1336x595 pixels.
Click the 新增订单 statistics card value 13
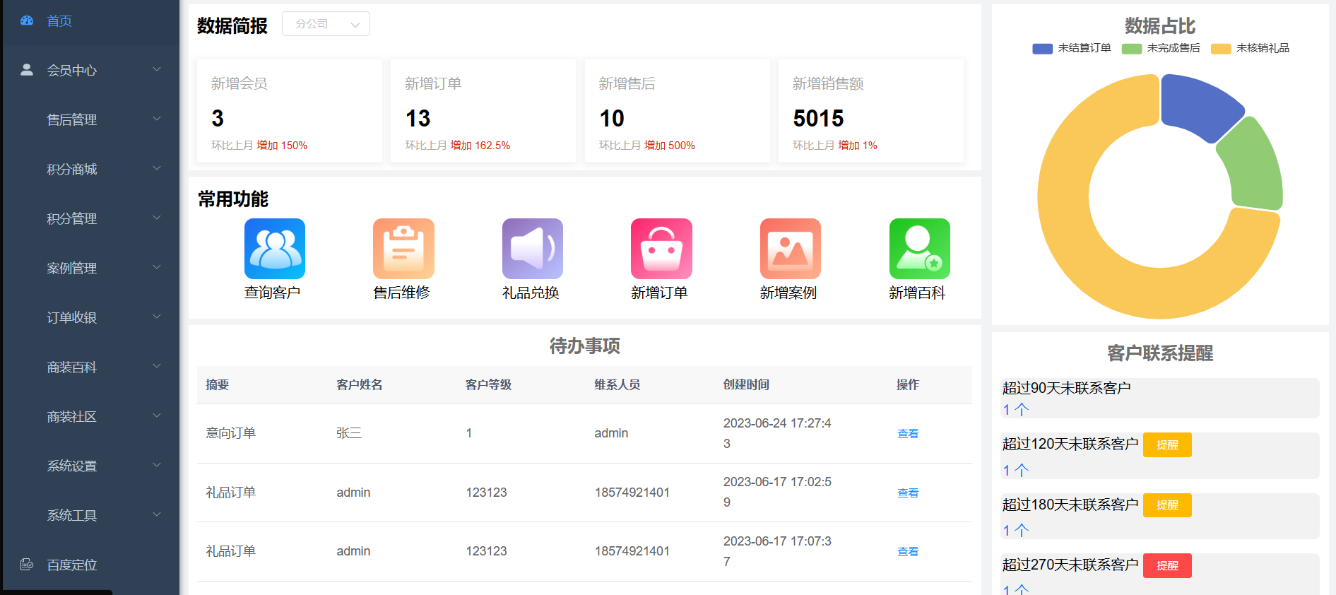click(x=418, y=118)
